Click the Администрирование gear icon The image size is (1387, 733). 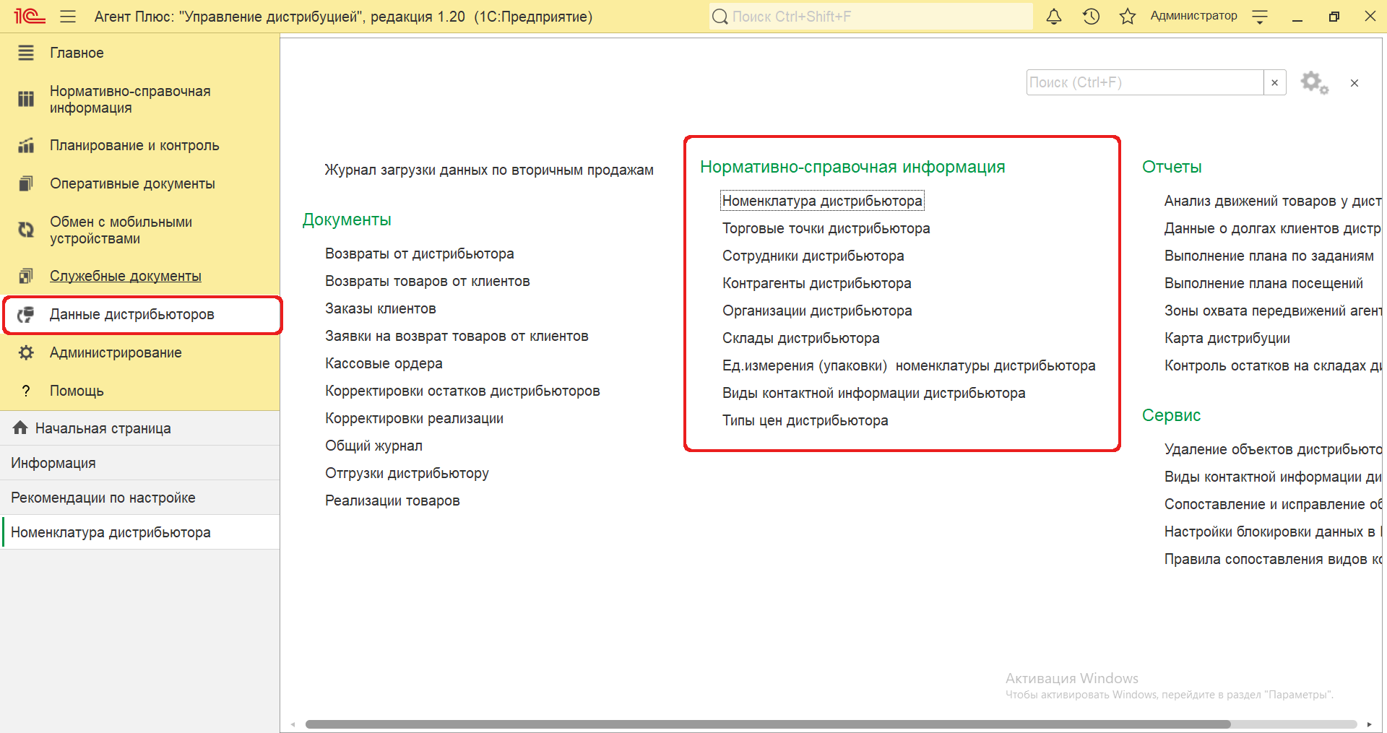point(26,352)
